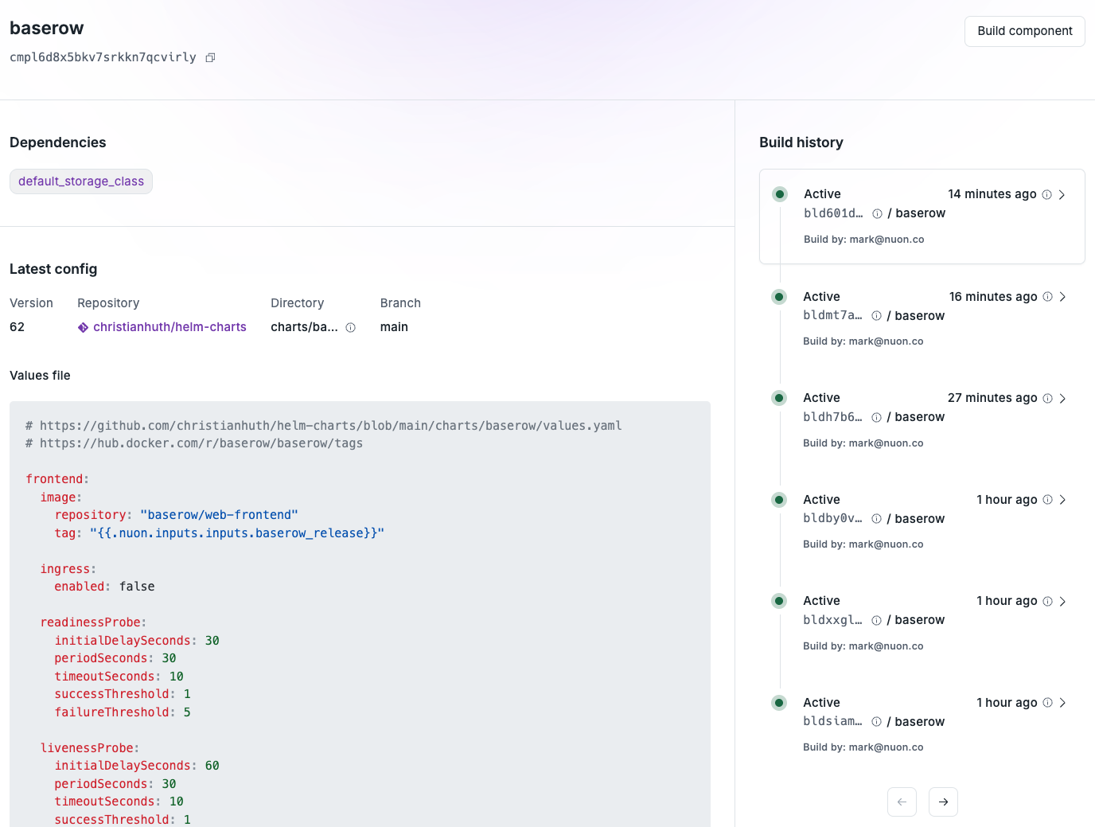Open the christianhuth/helm-charts repository link
Viewport: 1095px width, 827px height.
169,327
